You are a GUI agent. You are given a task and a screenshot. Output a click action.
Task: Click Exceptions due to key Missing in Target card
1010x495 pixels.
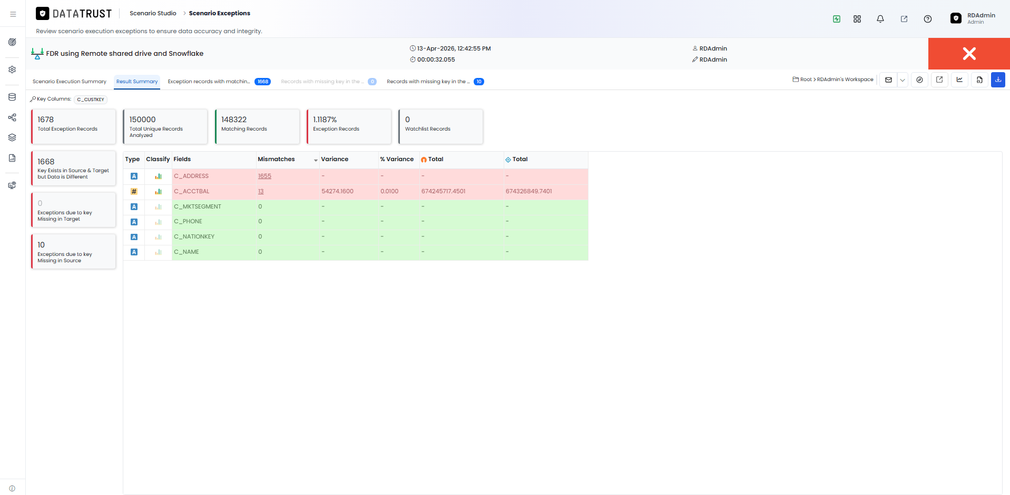click(74, 210)
